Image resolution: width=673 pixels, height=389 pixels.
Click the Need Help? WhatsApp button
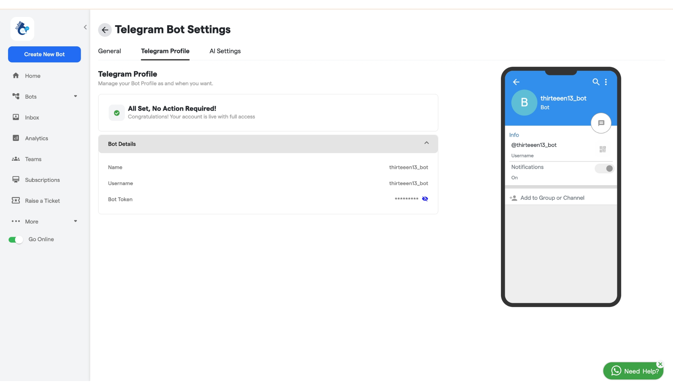pyautogui.click(x=633, y=371)
